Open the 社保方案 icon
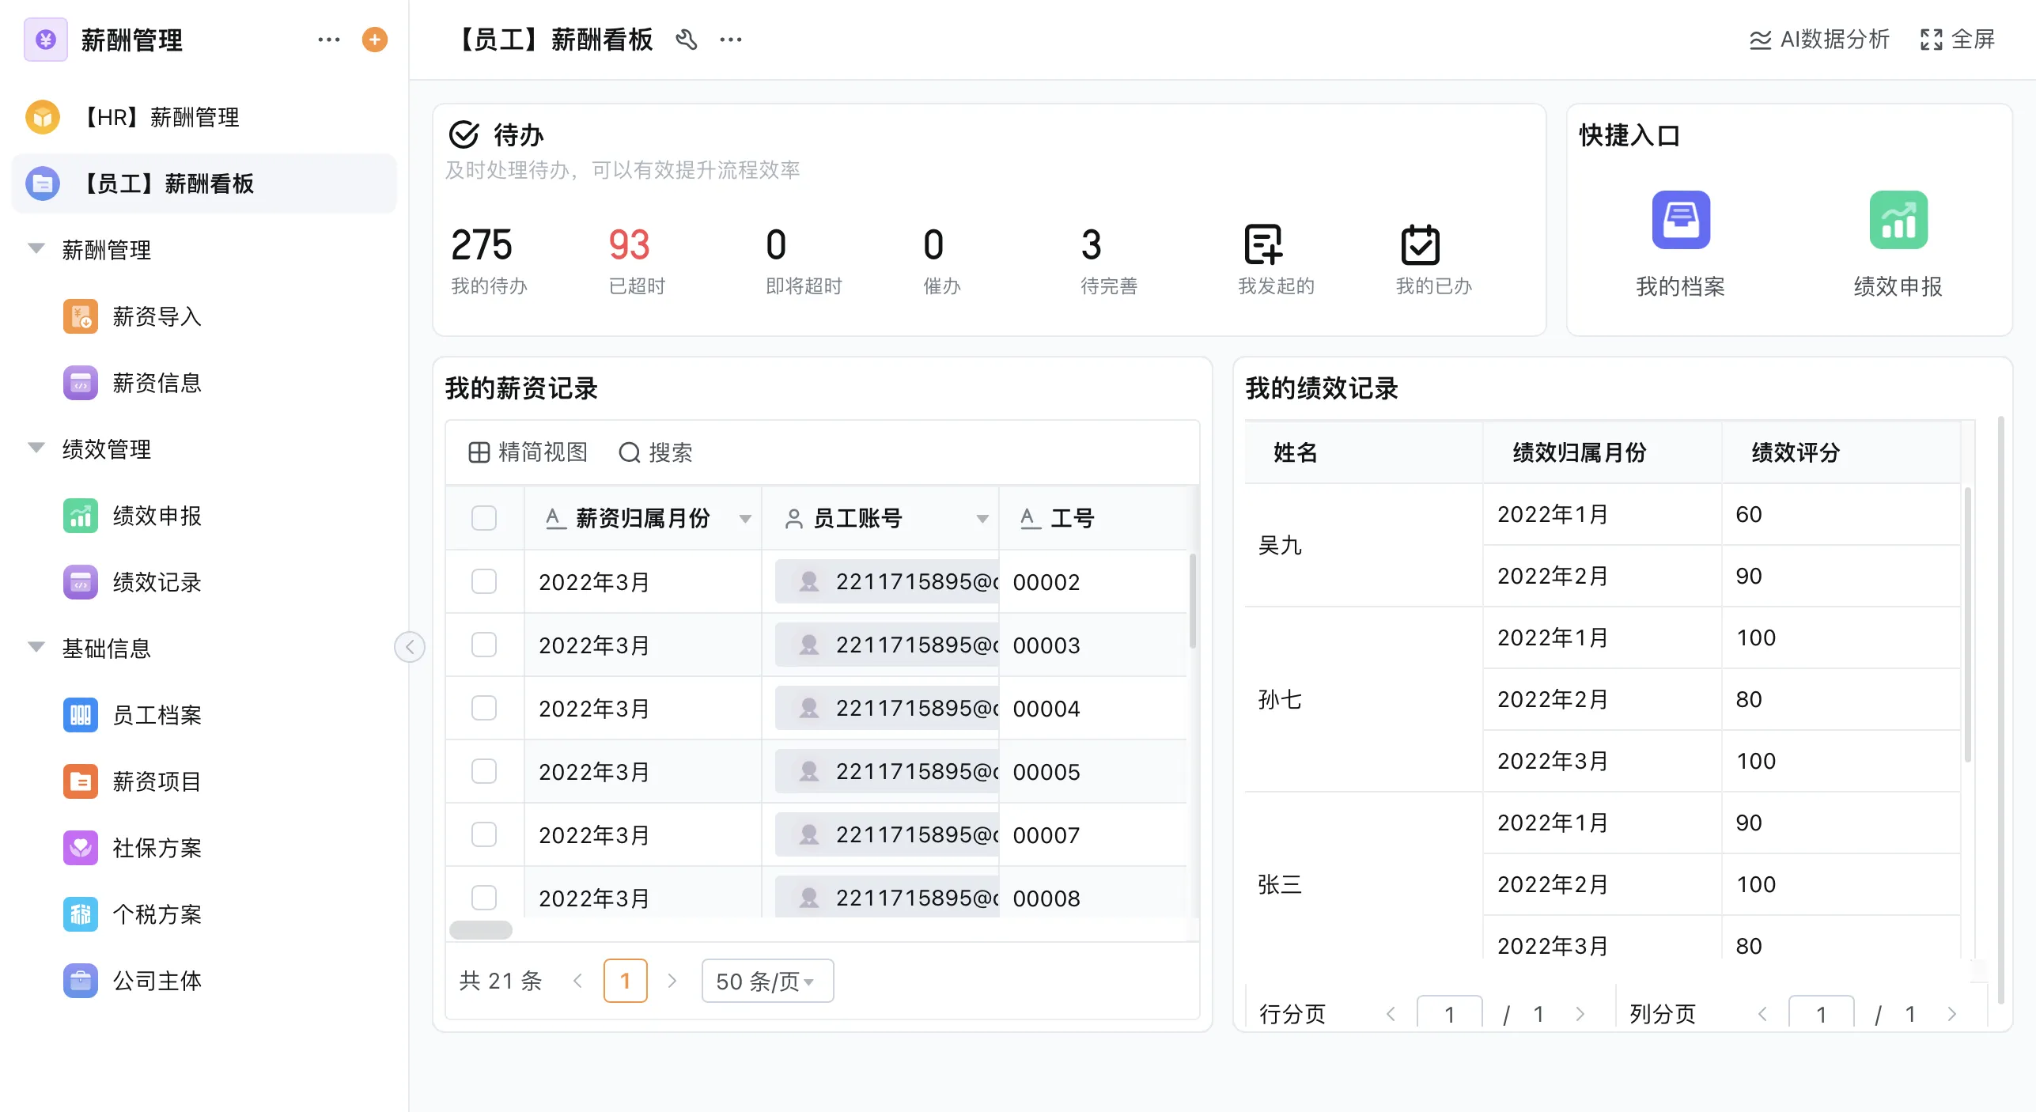Viewport: 2036px width, 1112px height. (80, 848)
